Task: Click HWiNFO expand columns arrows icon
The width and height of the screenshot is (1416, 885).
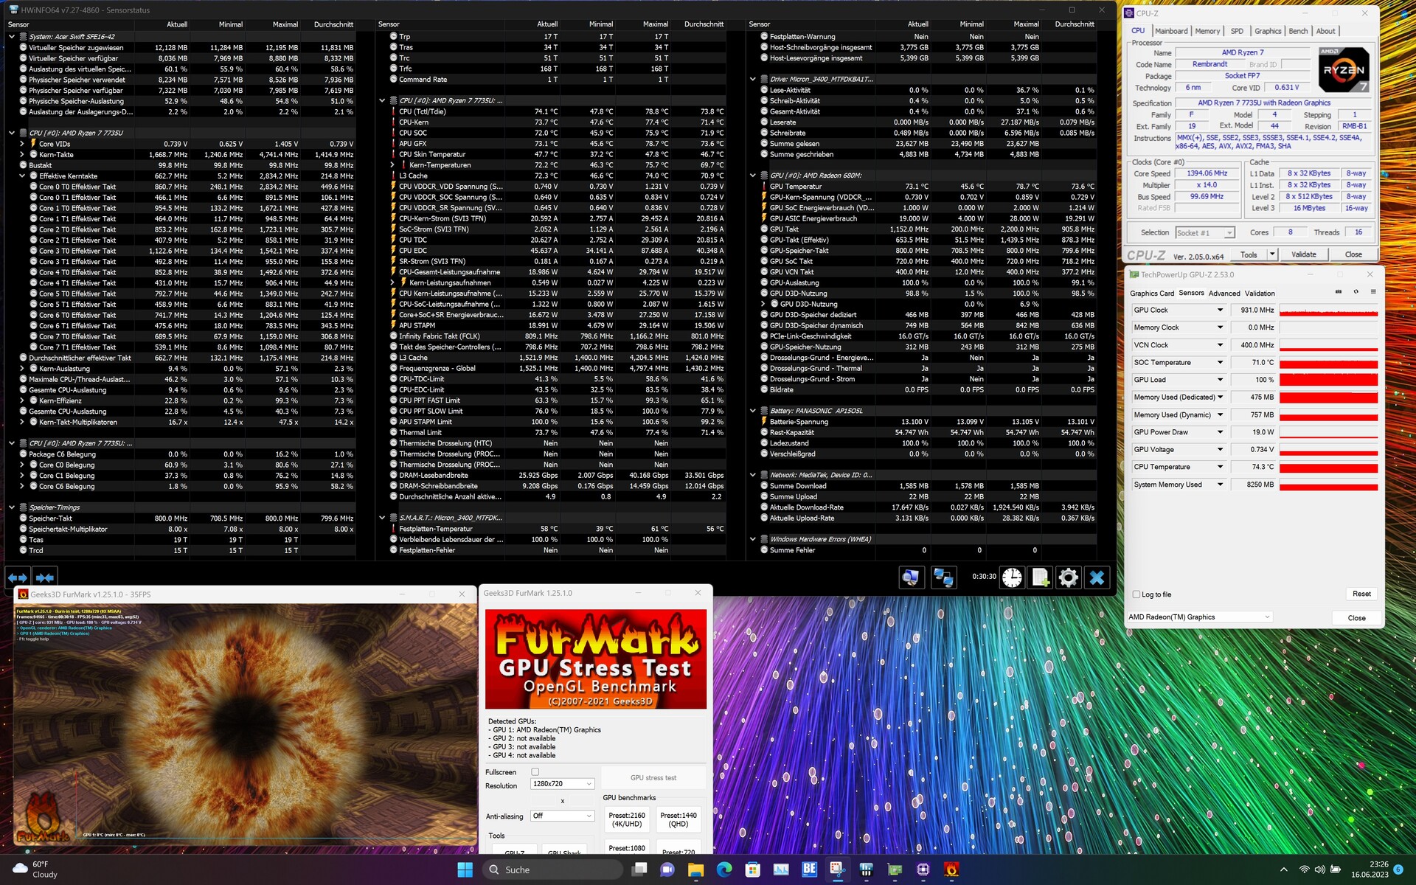Action: pyautogui.click(x=18, y=577)
